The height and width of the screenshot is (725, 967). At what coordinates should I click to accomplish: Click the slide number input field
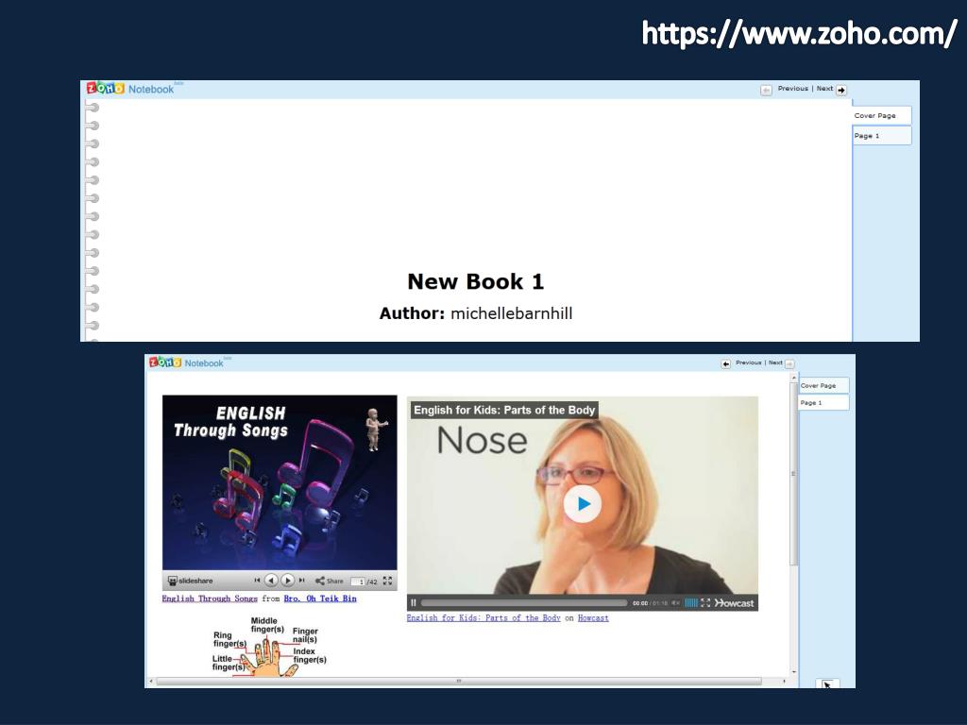pyautogui.click(x=358, y=582)
